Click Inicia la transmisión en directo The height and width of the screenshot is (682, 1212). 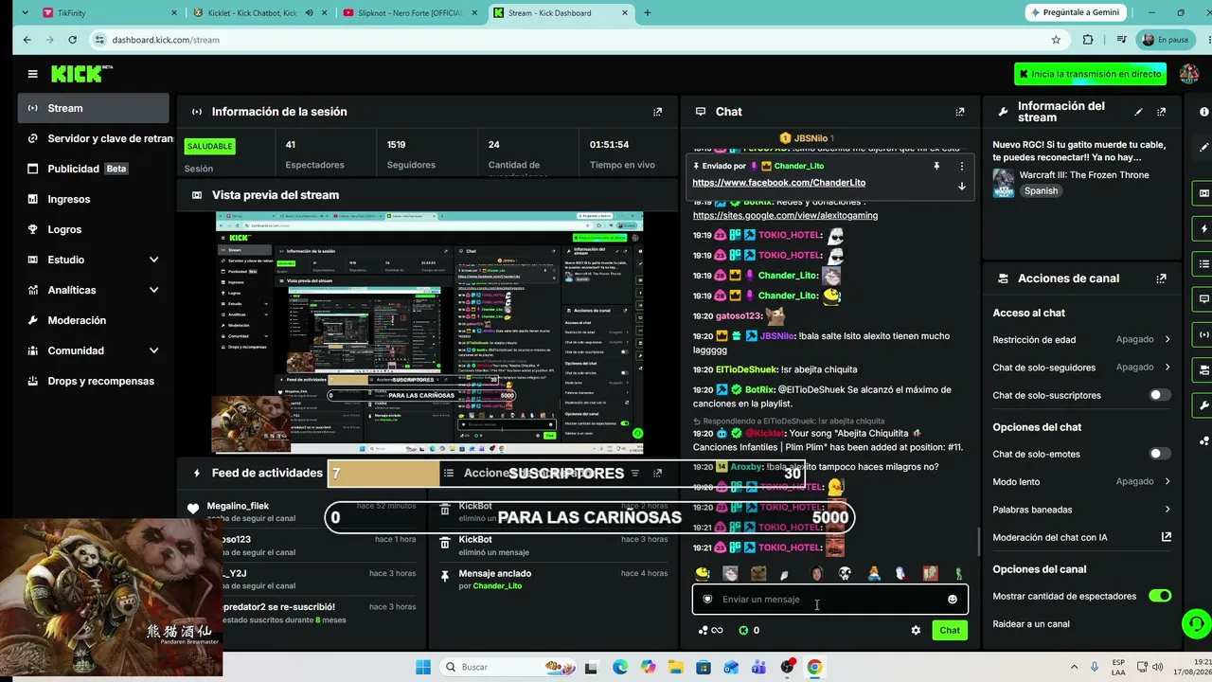(1090, 74)
